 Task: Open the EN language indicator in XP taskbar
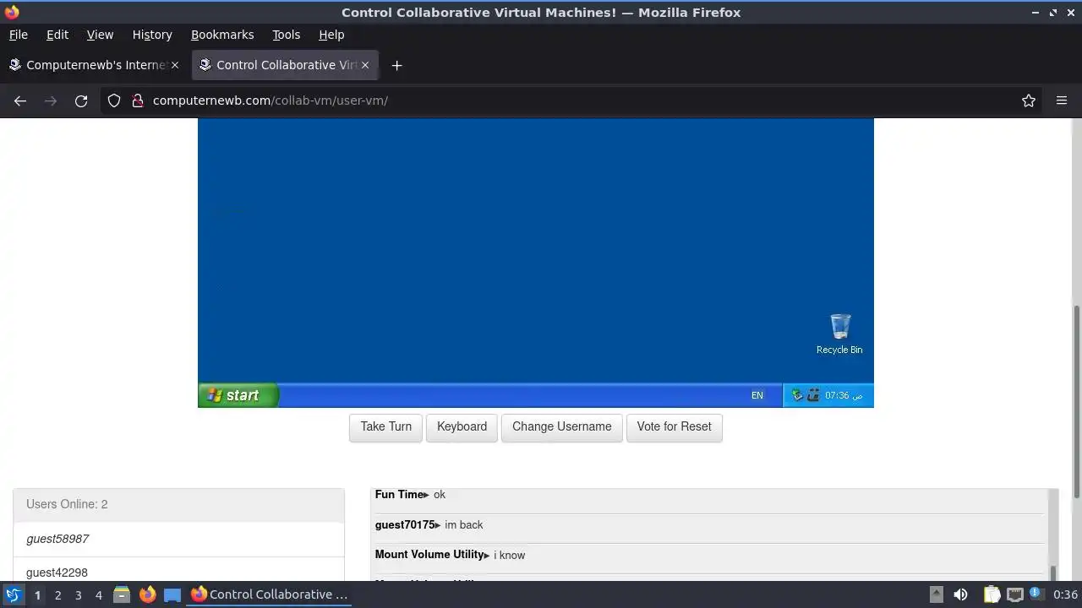(x=757, y=395)
